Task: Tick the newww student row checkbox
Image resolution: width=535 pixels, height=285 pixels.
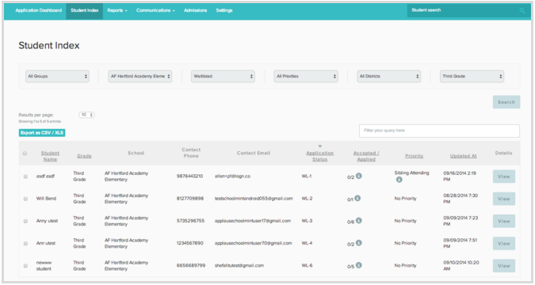Action: tap(25, 265)
